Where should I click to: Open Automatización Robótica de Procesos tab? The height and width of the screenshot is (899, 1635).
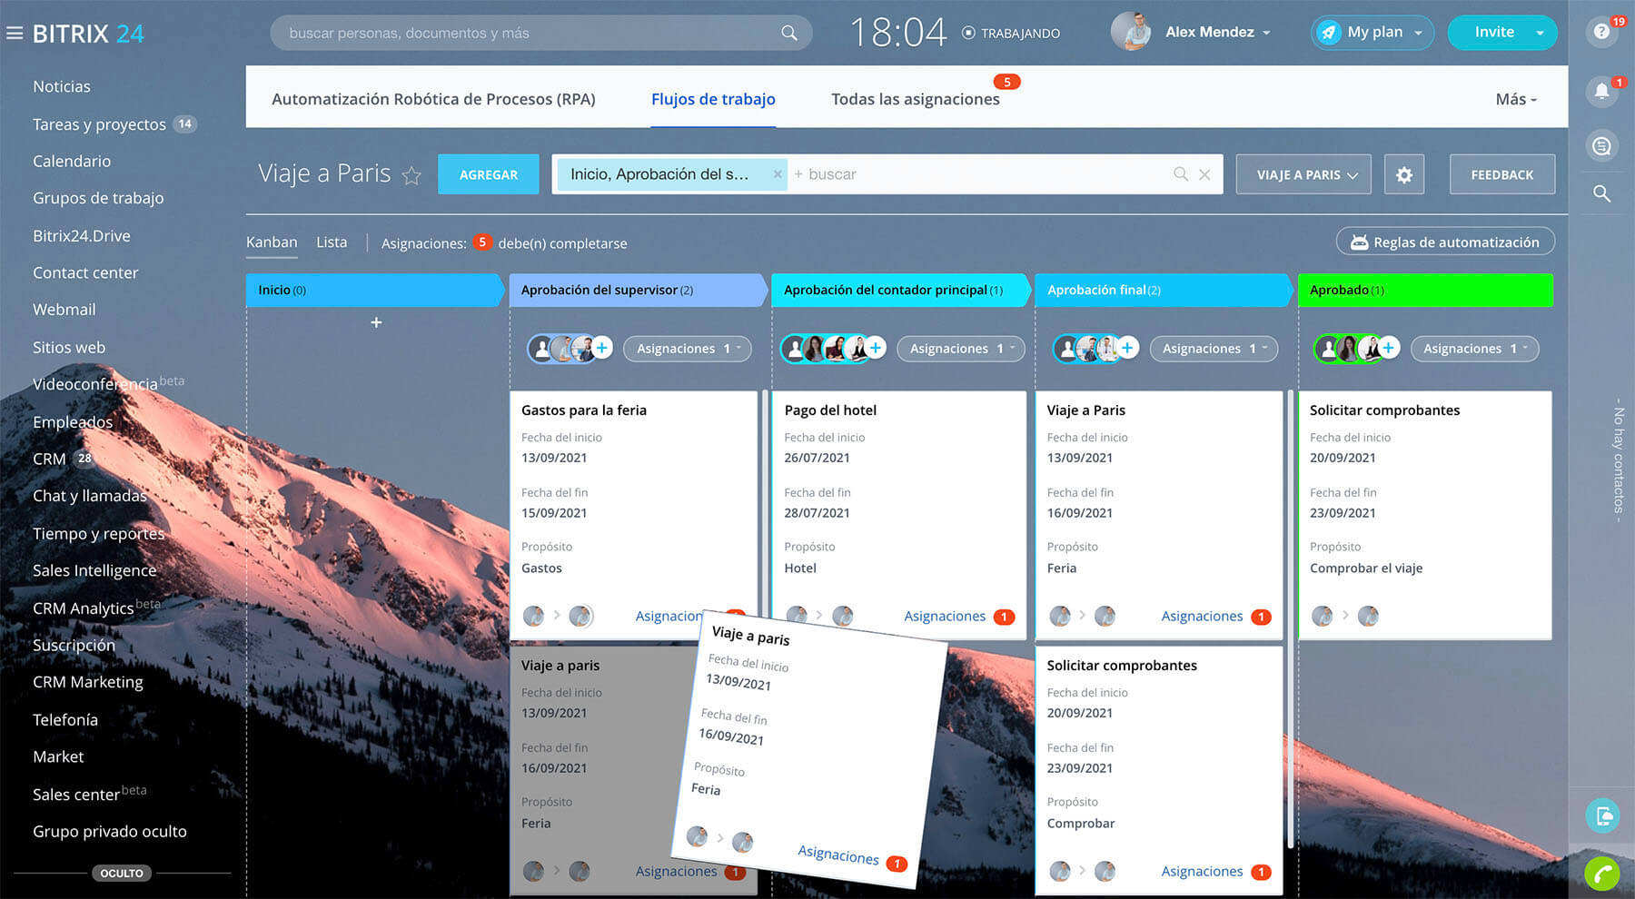(x=433, y=99)
